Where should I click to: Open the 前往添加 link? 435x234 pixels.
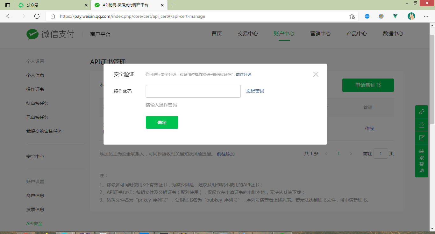[226, 154]
